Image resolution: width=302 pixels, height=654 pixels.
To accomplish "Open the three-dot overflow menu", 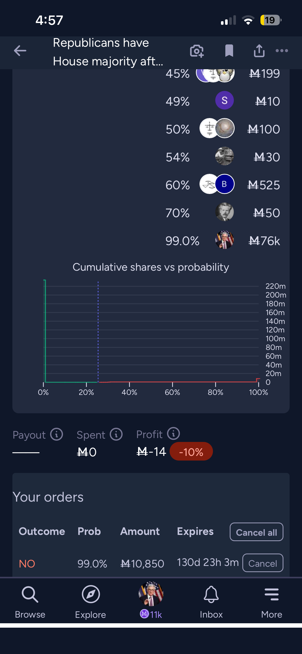I will tap(282, 51).
